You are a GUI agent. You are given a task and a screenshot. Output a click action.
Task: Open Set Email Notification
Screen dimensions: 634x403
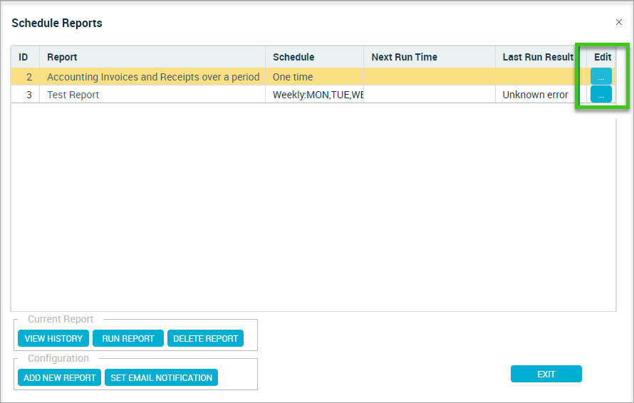pyautogui.click(x=161, y=377)
